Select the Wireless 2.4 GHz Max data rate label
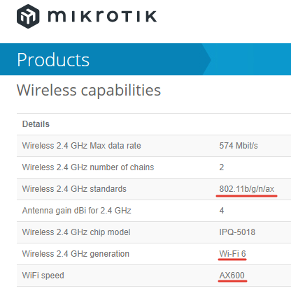 point(82,146)
